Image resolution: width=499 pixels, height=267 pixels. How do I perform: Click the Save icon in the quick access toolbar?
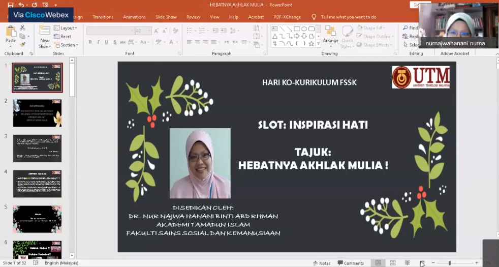[11, 5]
